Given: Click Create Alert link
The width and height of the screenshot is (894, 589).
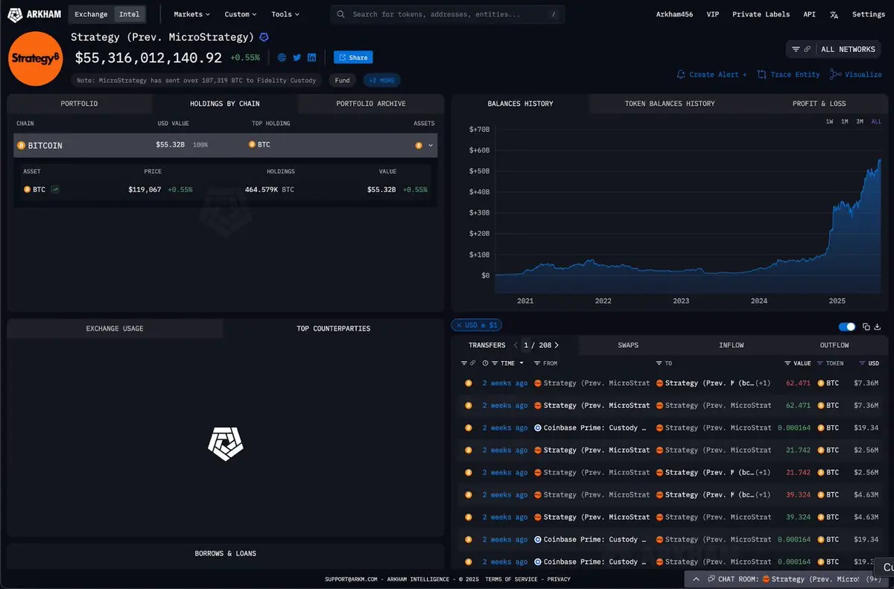Looking at the screenshot, I should 711,74.
